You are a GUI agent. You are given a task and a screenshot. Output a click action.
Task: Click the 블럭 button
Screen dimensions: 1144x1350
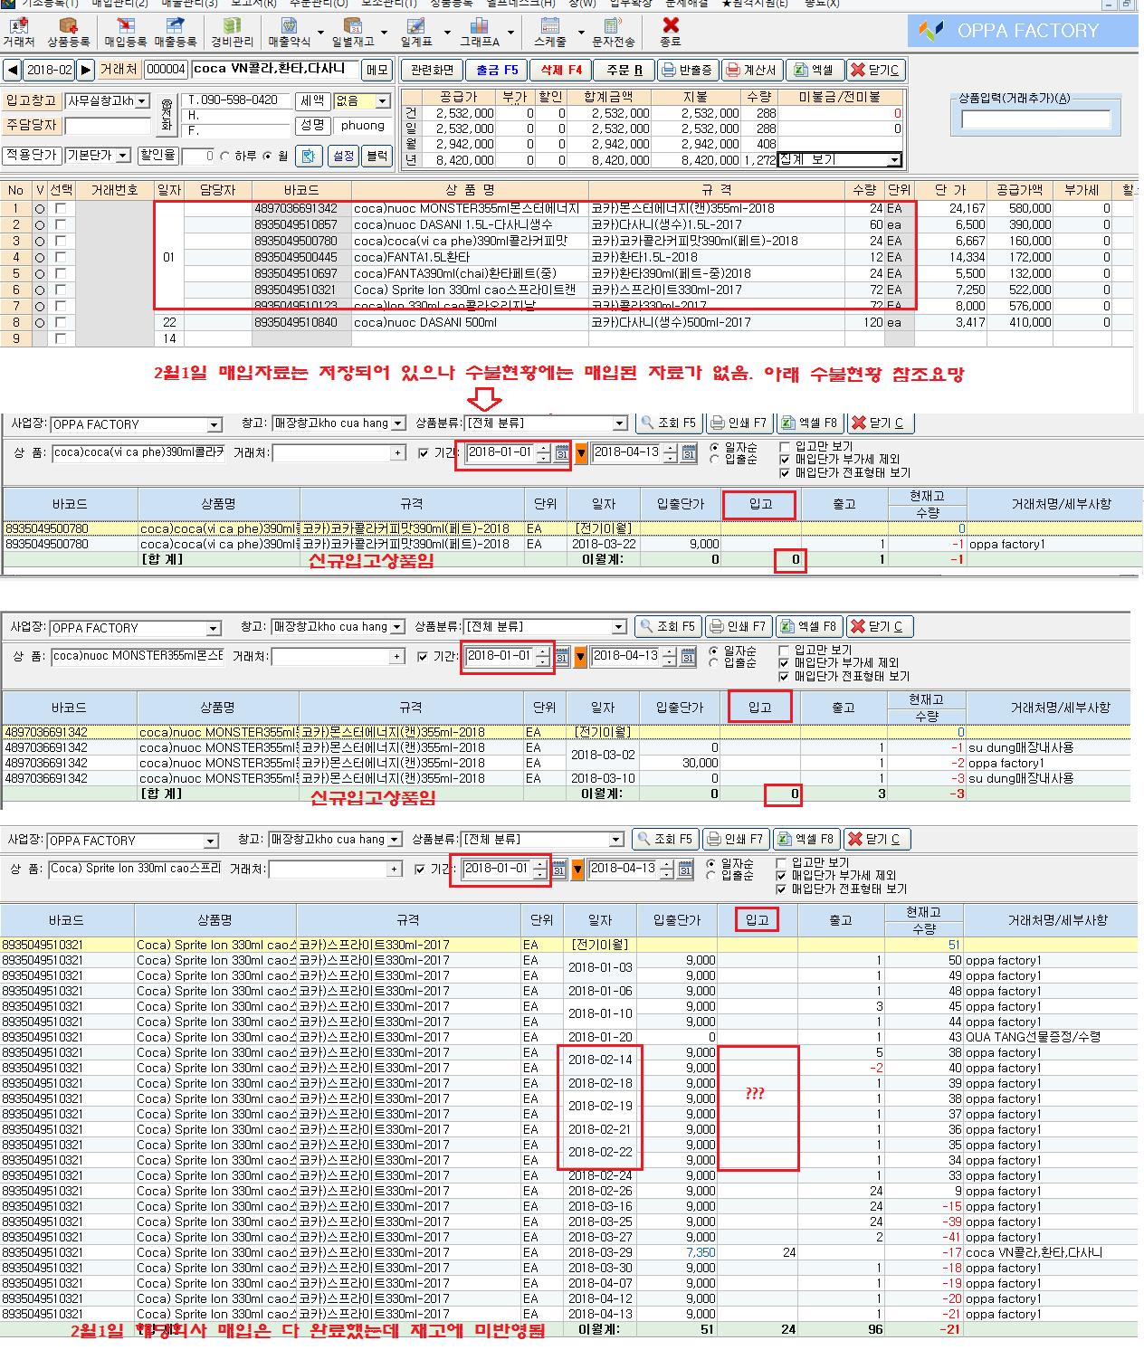(377, 157)
